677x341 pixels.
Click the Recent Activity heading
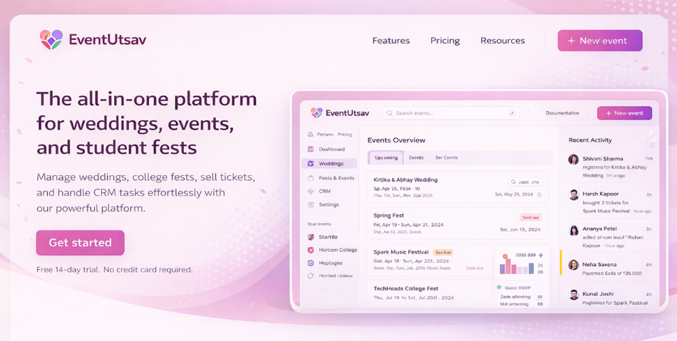tap(590, 140)
